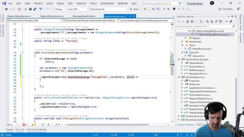Click the Save All toolbar icon

[35, 9]
